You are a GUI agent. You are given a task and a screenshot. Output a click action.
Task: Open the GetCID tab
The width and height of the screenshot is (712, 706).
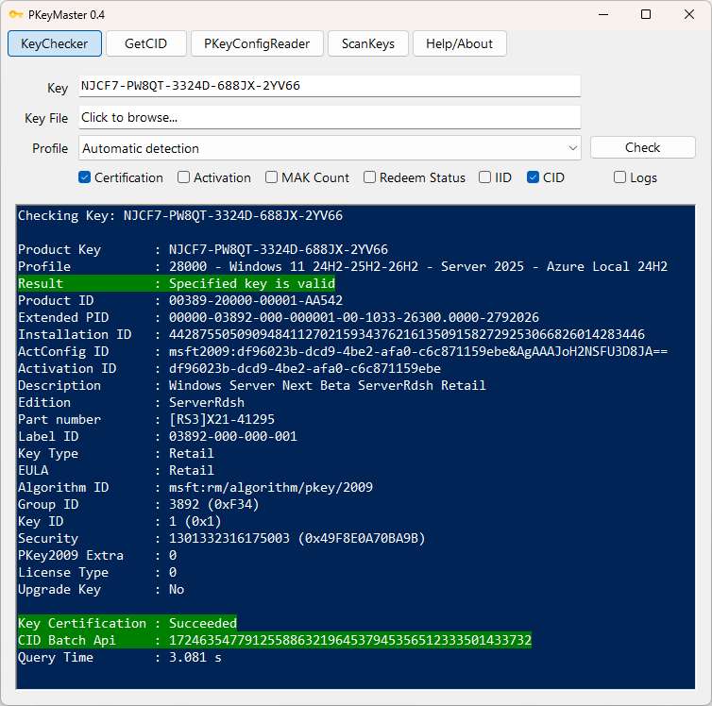pyautogui.click(x=145, y=43)
